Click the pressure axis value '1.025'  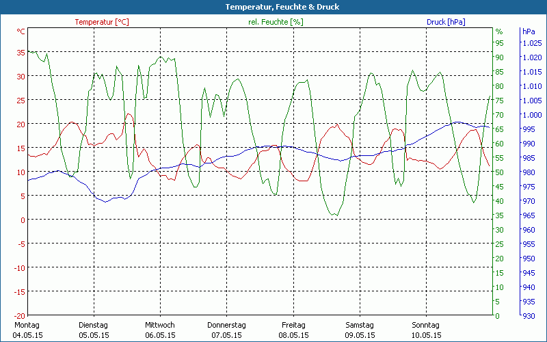click(532, 43)
